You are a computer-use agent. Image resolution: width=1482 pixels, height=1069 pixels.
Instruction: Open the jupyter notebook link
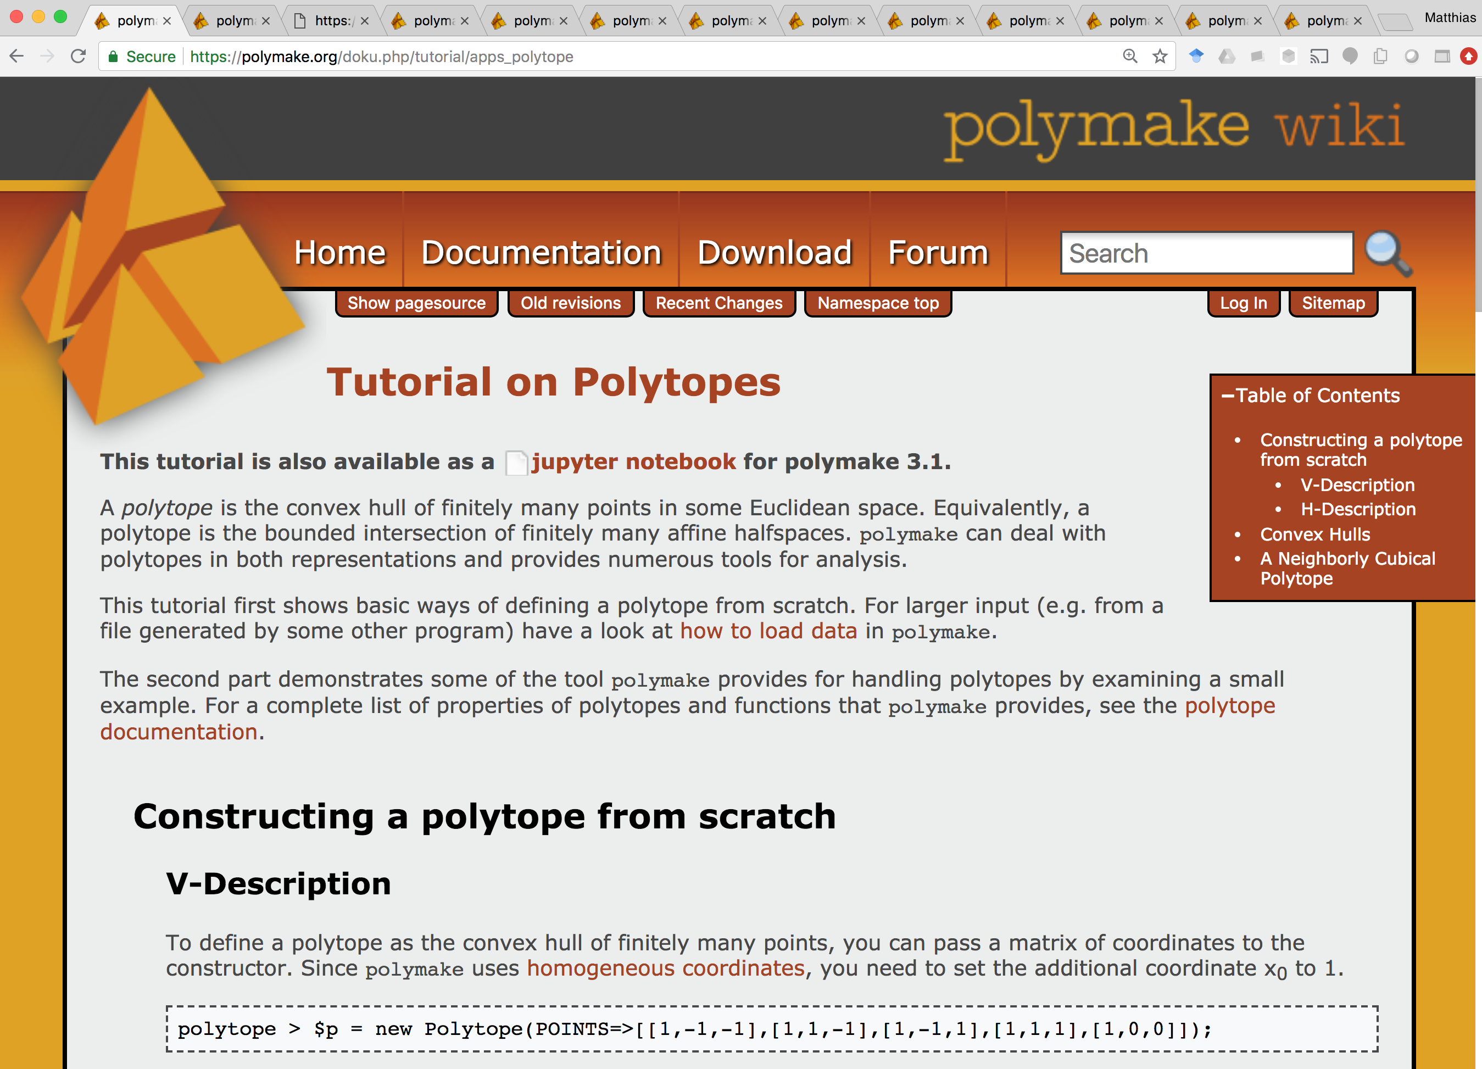click(x=633, y=462)
